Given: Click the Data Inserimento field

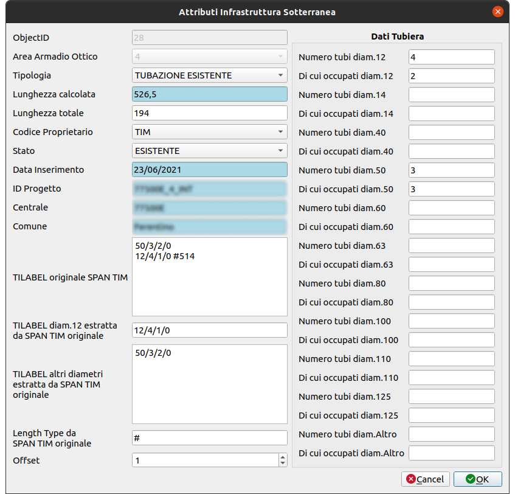Looking at the screenshot, I should pyautogui.click(x=209, y=170).
